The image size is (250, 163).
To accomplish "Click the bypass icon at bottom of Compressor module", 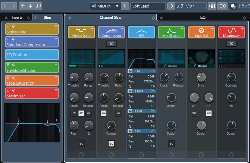I will click(111, 155).
